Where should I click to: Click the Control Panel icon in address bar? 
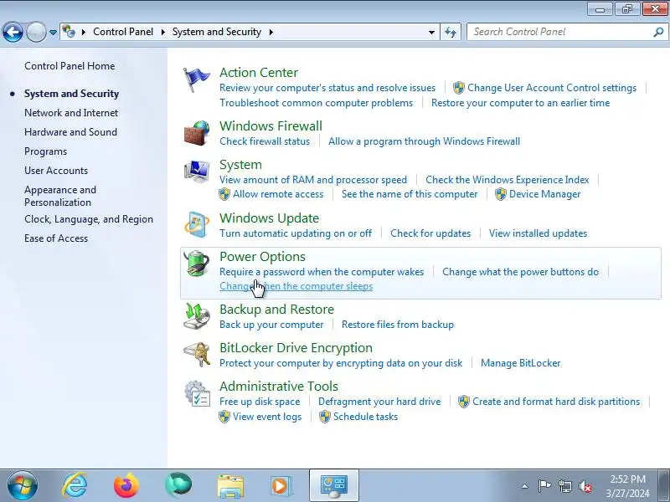tap(69, 32)
